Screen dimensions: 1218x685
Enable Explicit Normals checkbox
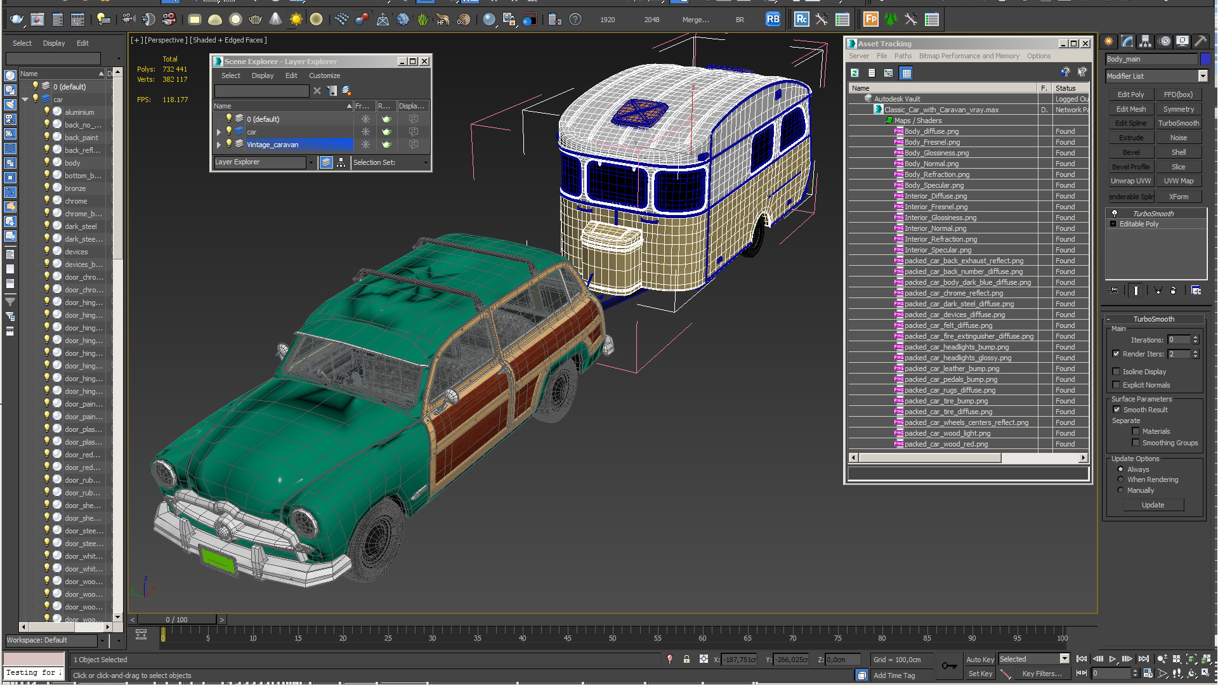[1116, 385]
